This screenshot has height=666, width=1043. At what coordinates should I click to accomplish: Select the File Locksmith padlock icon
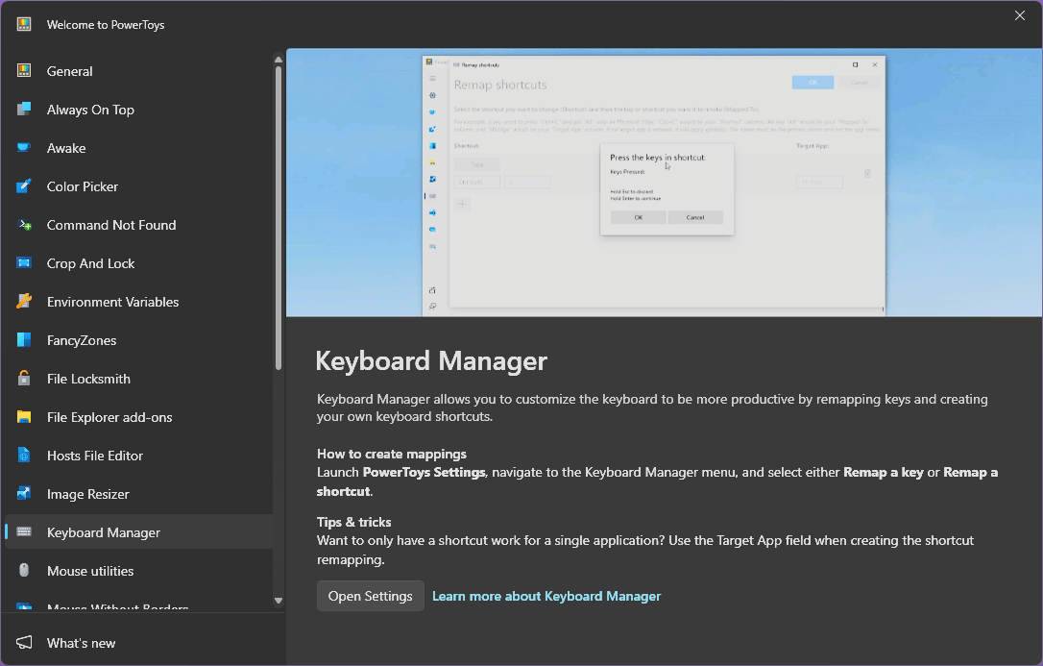pos(29,378)
